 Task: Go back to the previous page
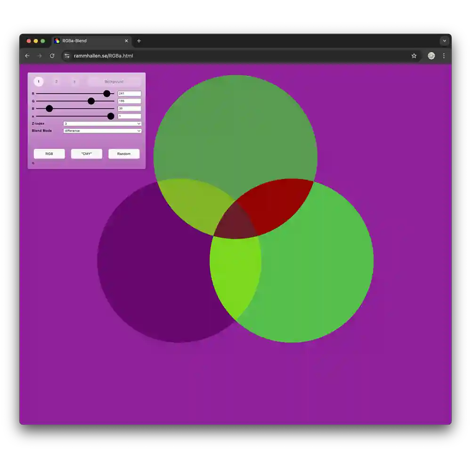pos(27,56)
